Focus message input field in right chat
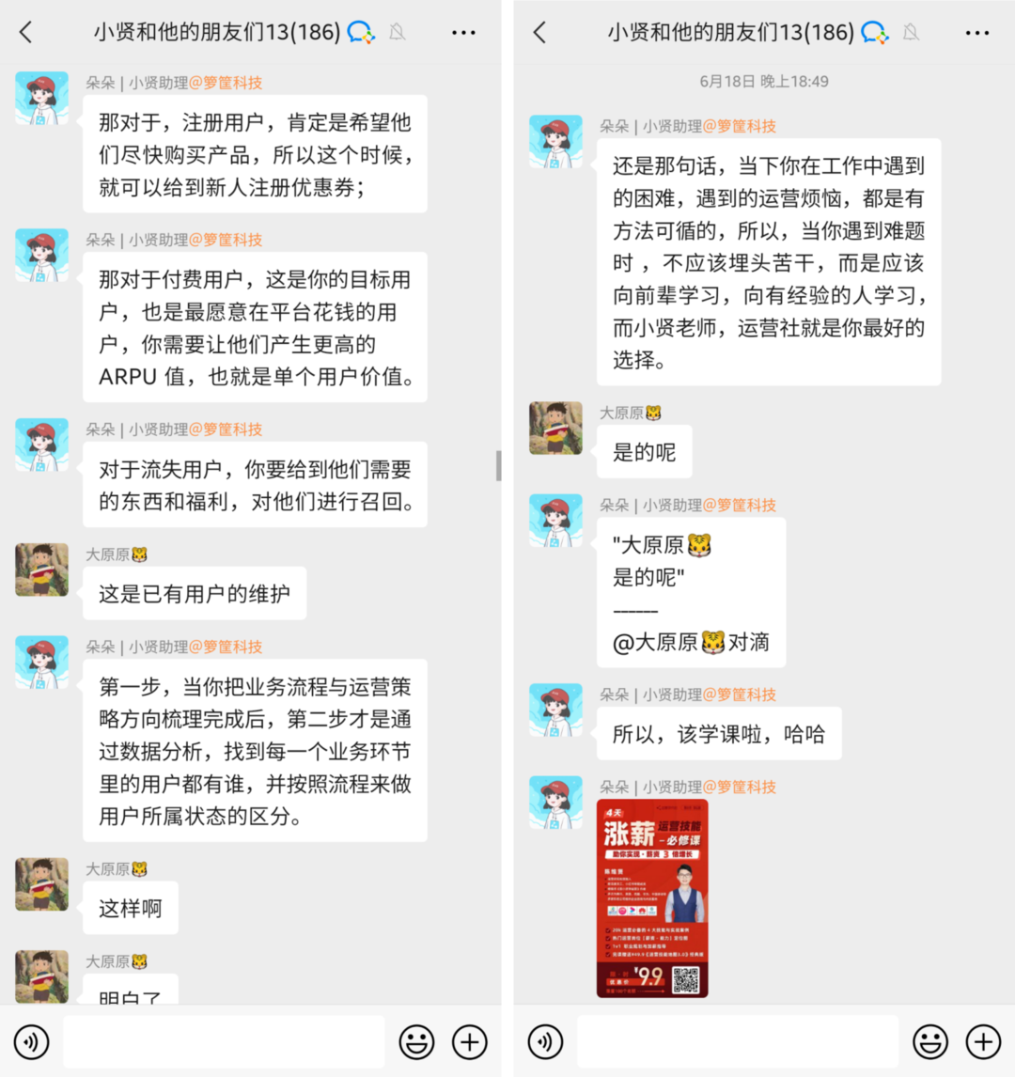Viewport: 1015px width, 1077px height. (738, 1042)
